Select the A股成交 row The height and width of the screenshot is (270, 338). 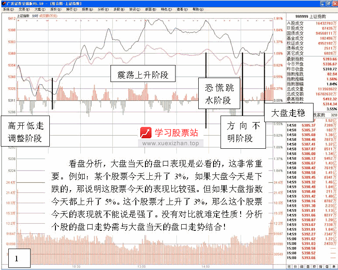click(311, 23)
